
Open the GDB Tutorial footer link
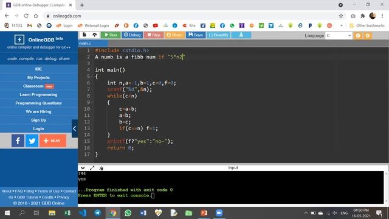pyautogui.click(x=27, y=197)
